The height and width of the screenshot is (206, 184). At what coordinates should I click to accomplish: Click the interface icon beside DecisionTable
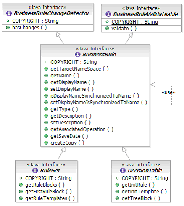123,170
